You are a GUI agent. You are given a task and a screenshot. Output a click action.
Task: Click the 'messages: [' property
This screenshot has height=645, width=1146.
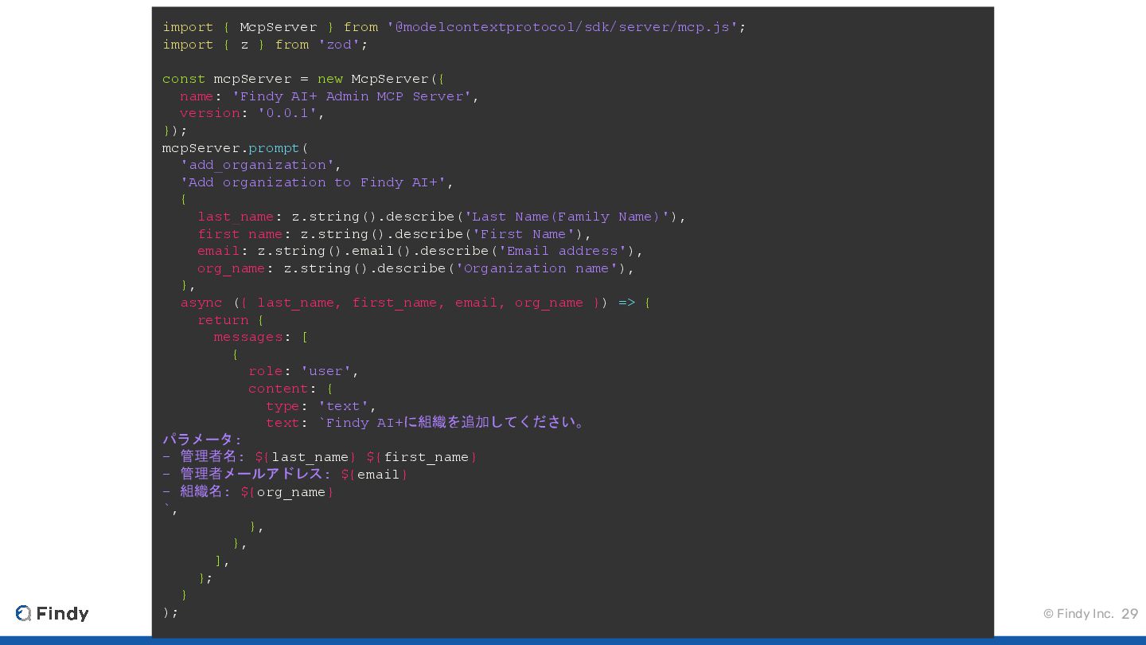coord(261,337)
